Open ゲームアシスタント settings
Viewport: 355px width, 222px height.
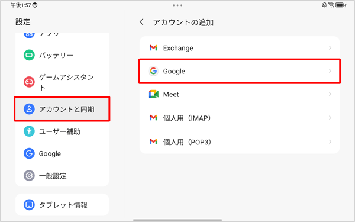[x=62, y=82]
